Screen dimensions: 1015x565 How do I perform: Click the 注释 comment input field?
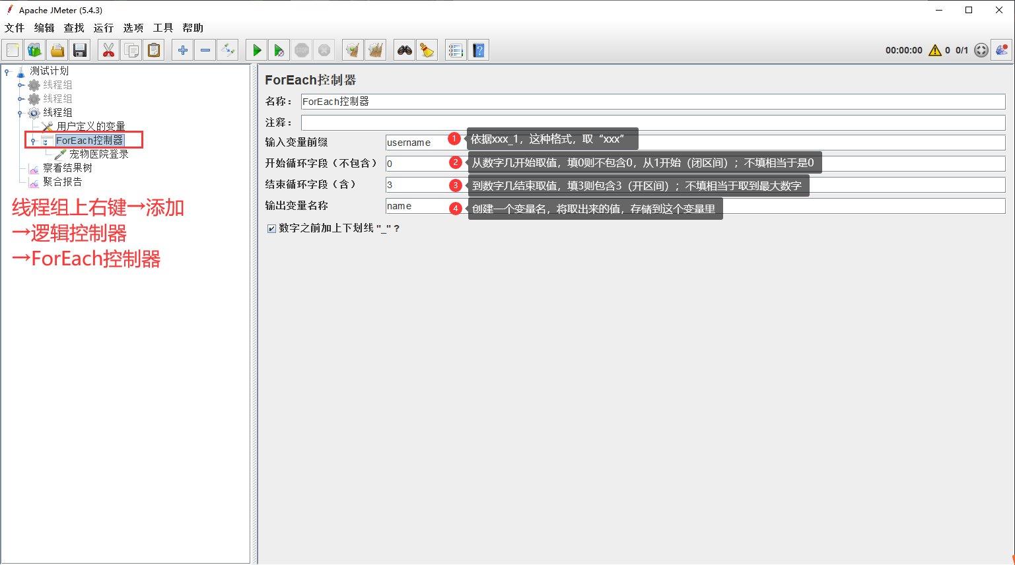[652, 123]
